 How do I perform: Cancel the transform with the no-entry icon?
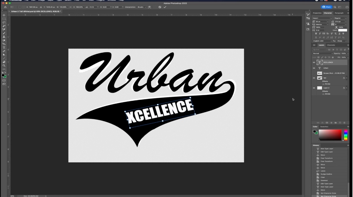click(160, 7)
